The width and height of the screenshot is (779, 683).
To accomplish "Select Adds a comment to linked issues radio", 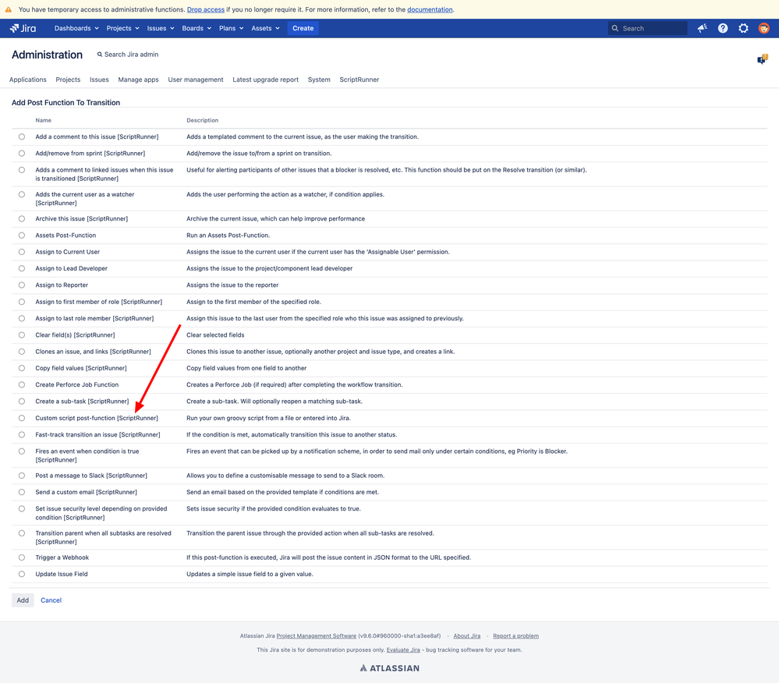I will [22, 170].
